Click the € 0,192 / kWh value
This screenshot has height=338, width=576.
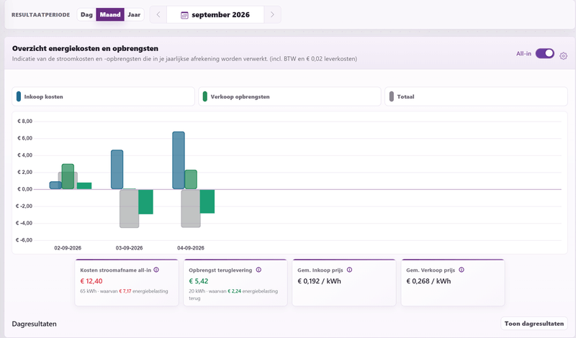319,281
